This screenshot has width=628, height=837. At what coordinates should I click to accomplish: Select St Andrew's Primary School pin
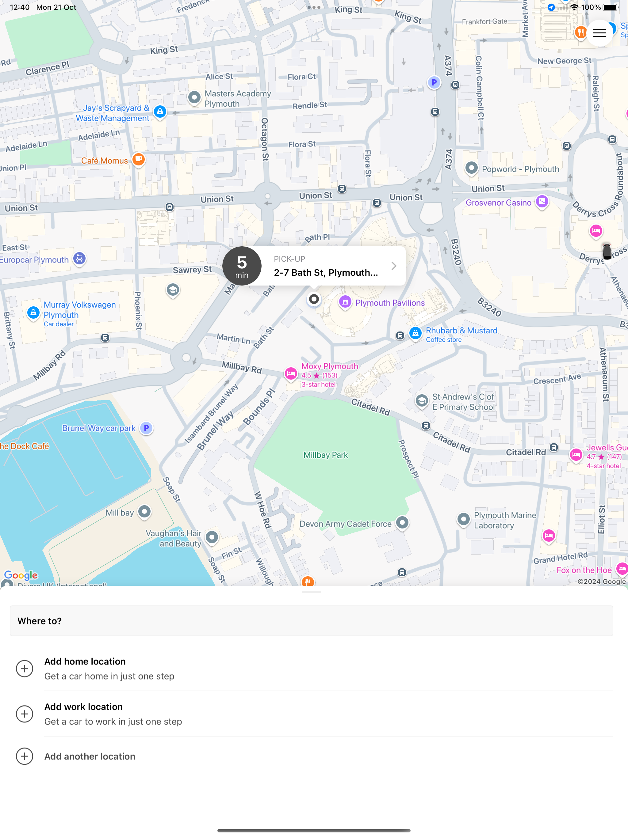pyautogui.click(x=422, y=401)
